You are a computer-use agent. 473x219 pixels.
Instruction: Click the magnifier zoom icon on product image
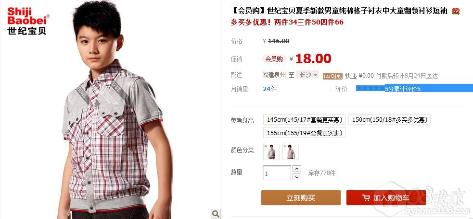[216, 214]
